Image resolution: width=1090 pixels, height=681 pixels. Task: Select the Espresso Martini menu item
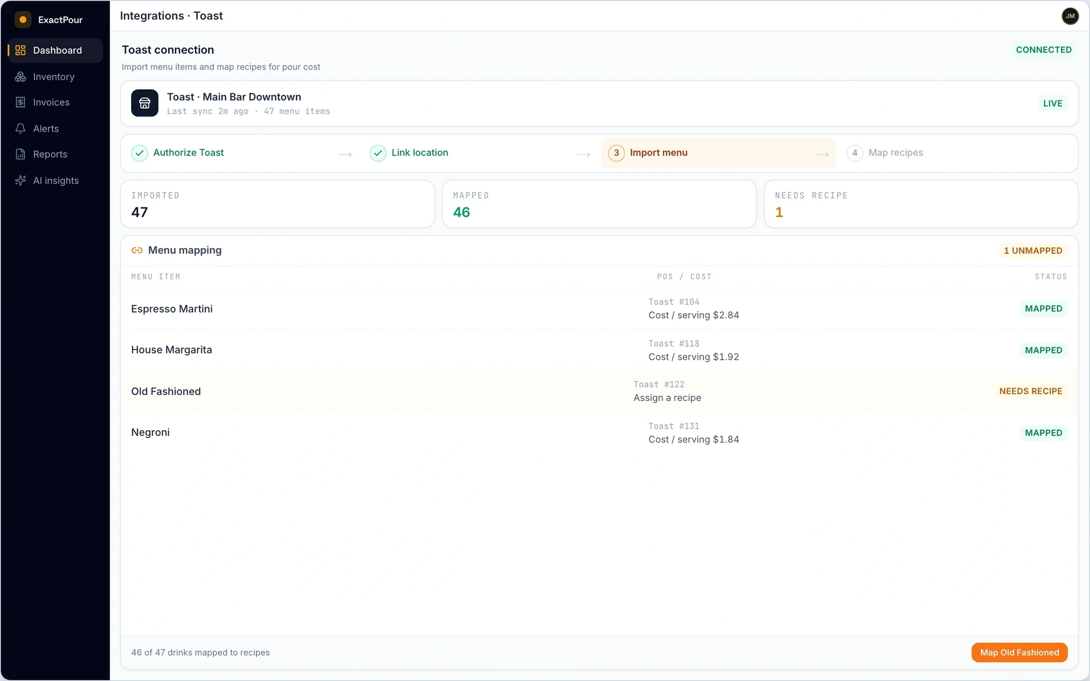pyautogui.click(x=172, y=309)
